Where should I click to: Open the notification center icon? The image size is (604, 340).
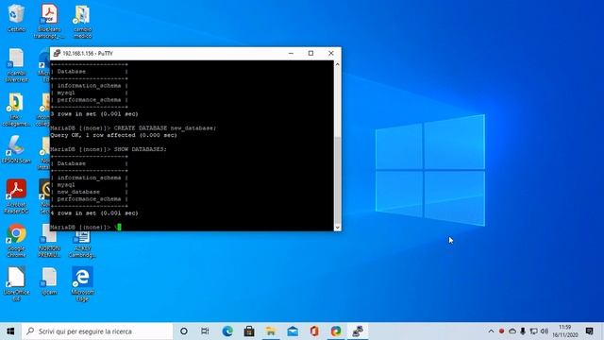click(x=589, y=331)
